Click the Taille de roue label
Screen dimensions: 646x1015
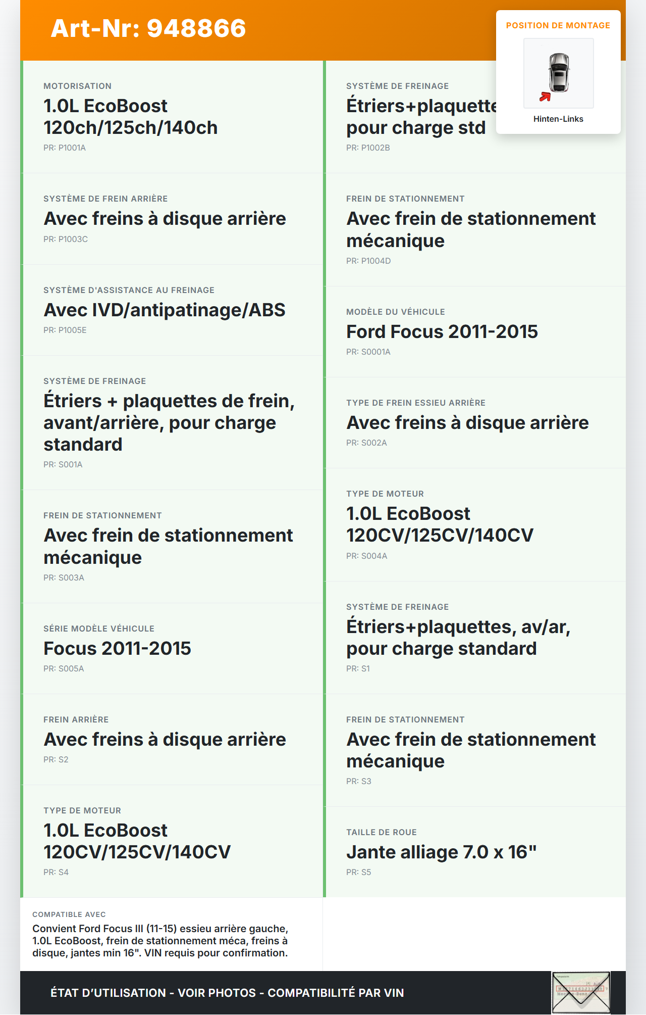(382, 833)
